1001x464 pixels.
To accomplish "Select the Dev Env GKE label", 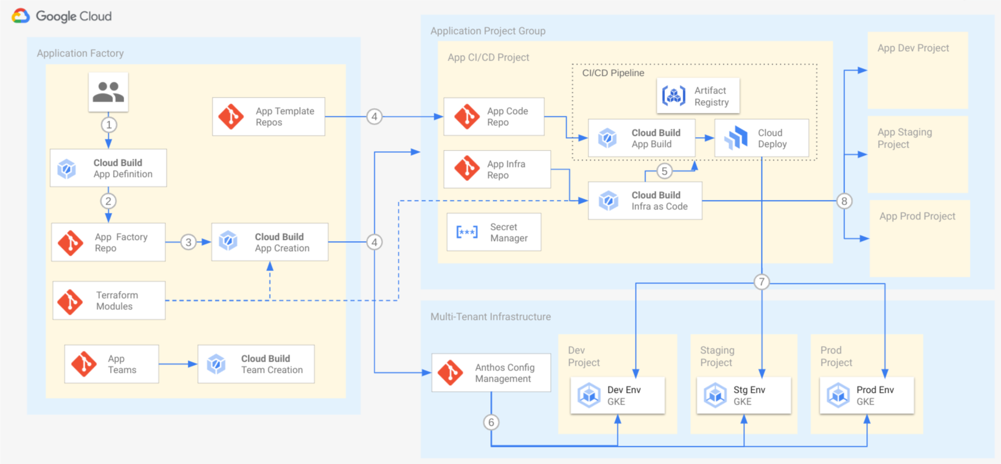I will point(624,395).
